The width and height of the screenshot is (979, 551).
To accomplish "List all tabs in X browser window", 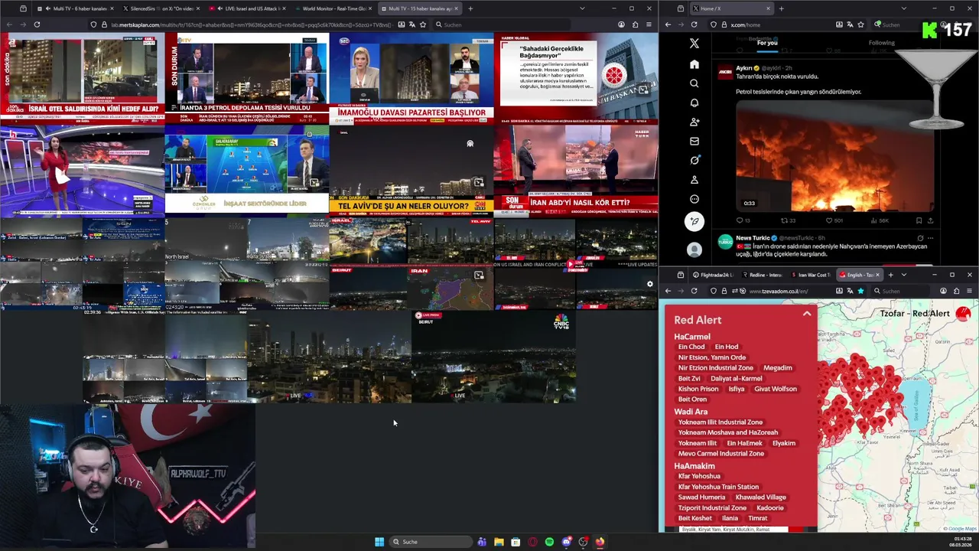I will point(903,8).
